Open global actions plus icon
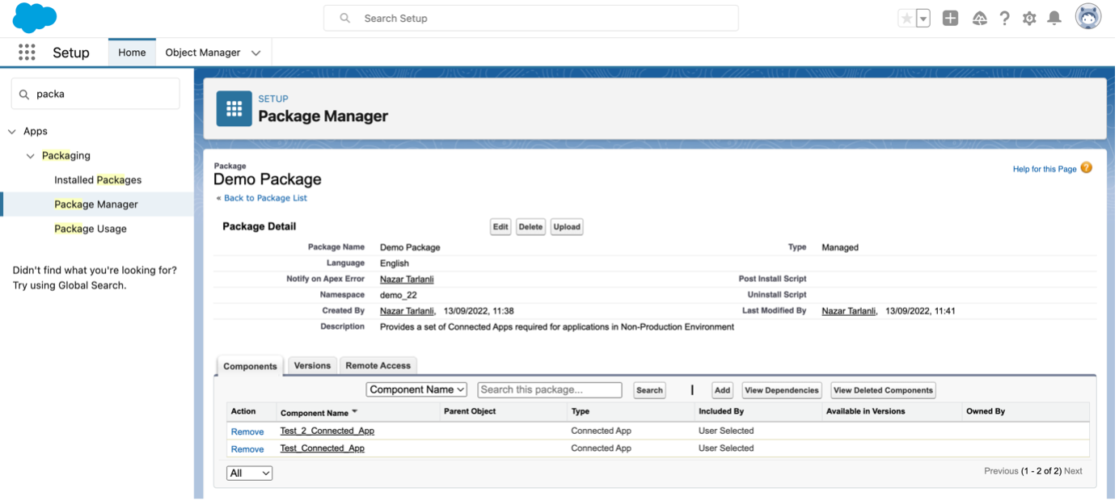The height and width of the screenshot is (501, 1119). 950,18
